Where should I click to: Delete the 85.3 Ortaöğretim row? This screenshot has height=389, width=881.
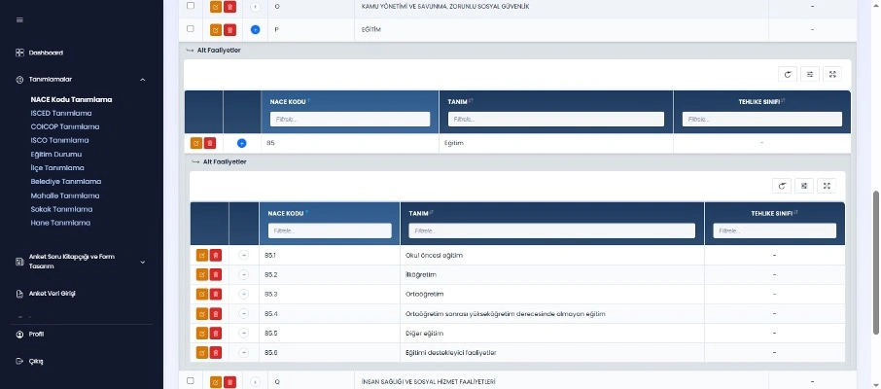click(x=216, y=294)
